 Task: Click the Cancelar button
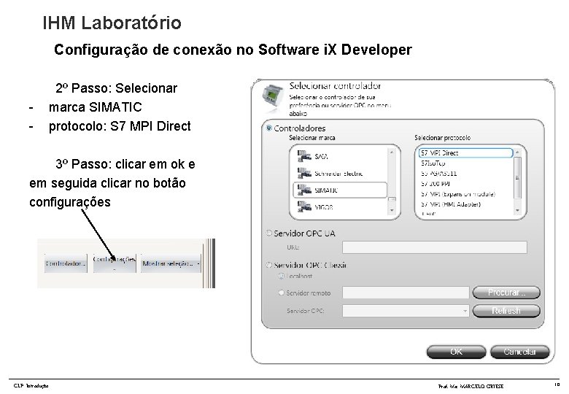(519, 352)
